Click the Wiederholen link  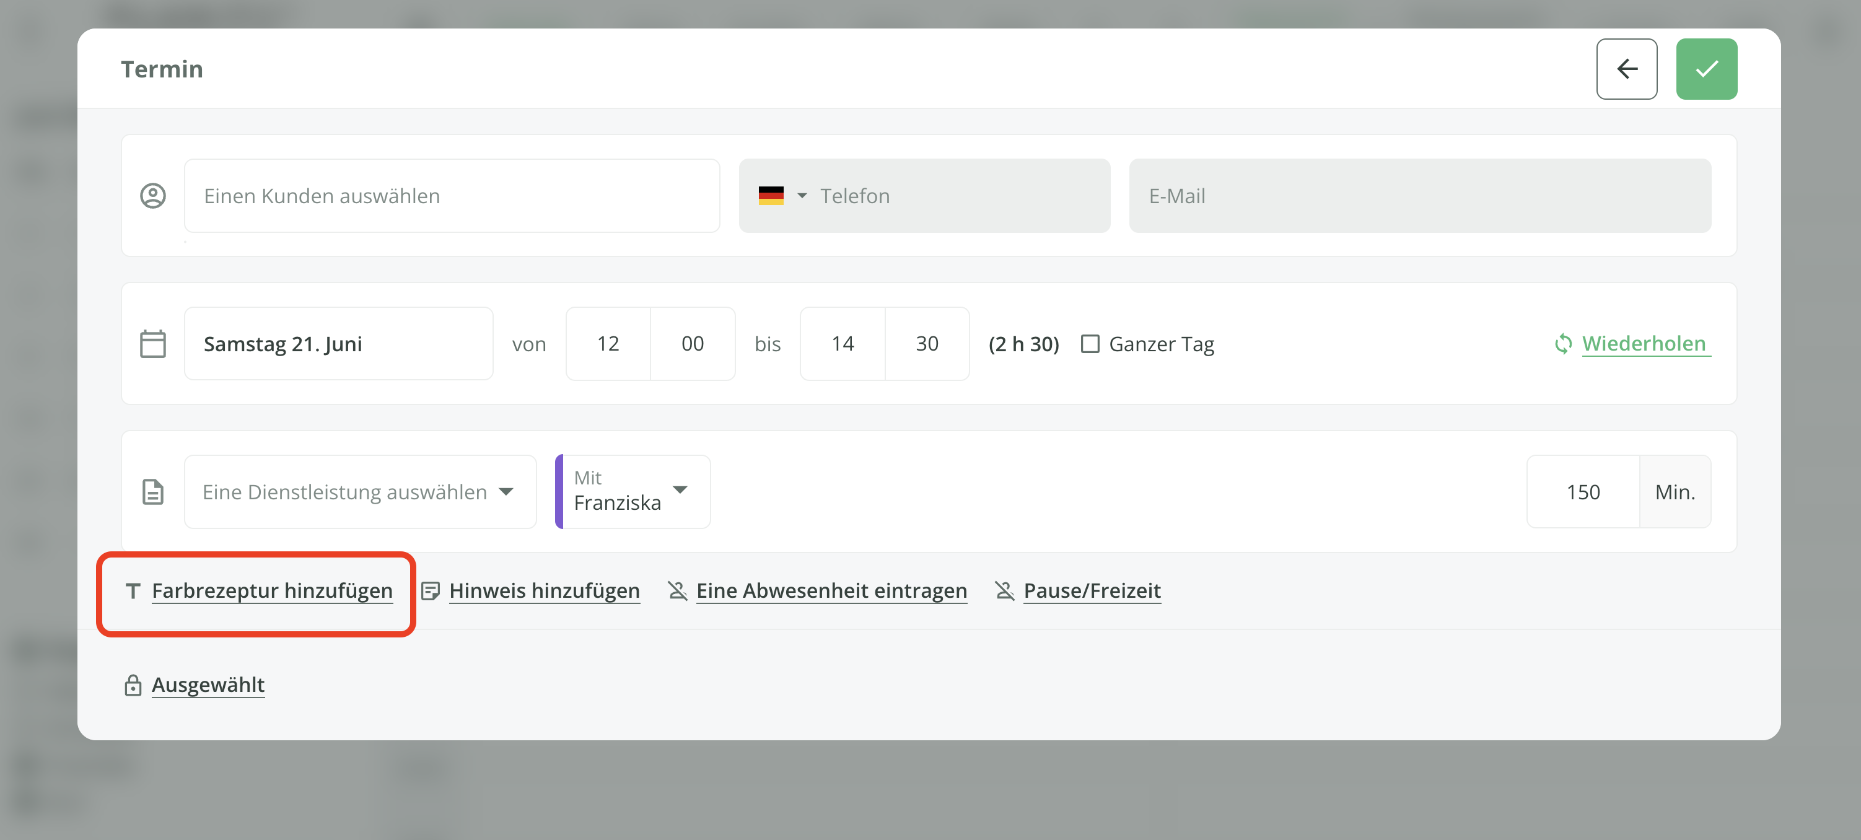tap(1643, 344)
